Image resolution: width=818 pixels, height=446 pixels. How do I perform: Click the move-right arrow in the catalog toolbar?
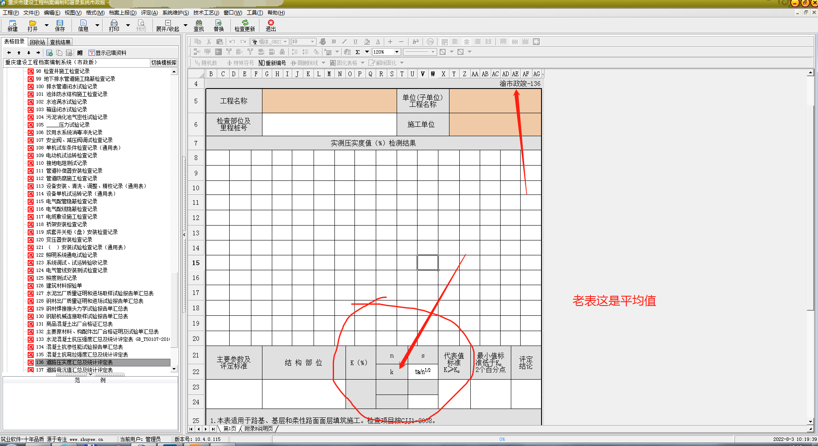click(38, 53)
